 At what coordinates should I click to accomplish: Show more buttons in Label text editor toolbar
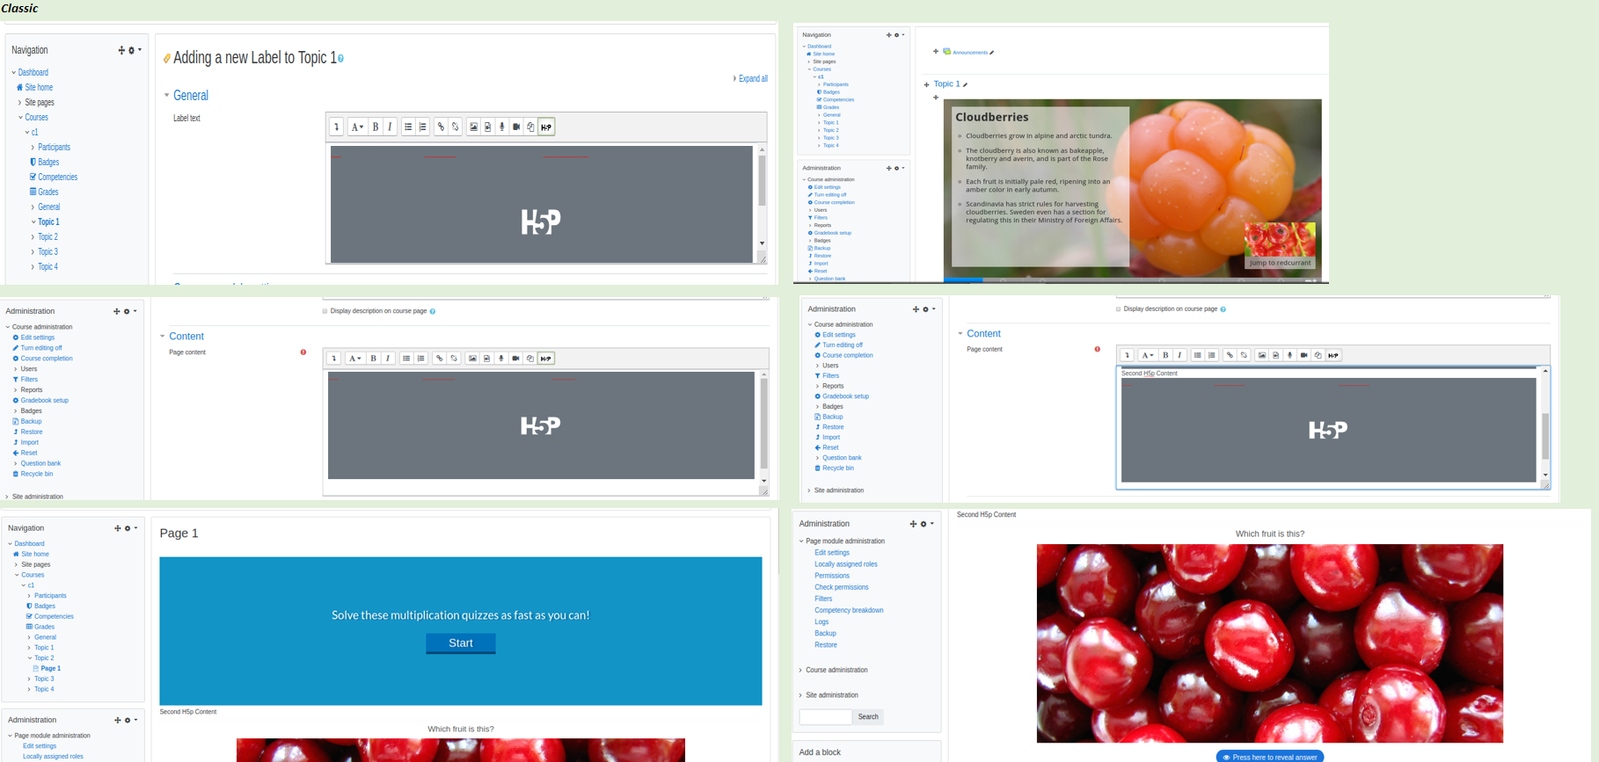coord(336,127)
